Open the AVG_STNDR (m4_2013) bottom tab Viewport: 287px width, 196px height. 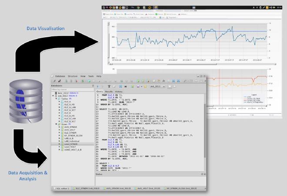[115, 189]
